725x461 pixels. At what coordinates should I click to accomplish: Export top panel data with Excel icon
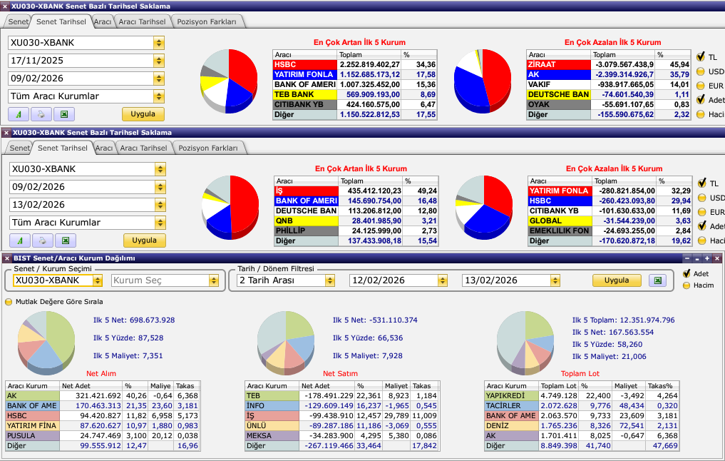click(x=64, y=114)
